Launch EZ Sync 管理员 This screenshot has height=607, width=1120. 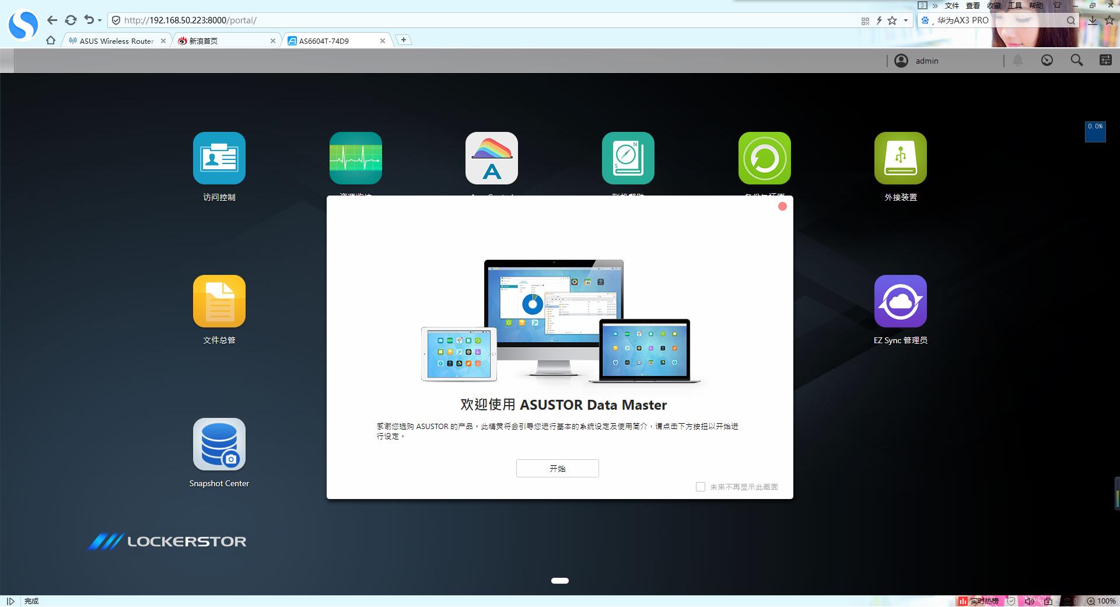[901, 301]
